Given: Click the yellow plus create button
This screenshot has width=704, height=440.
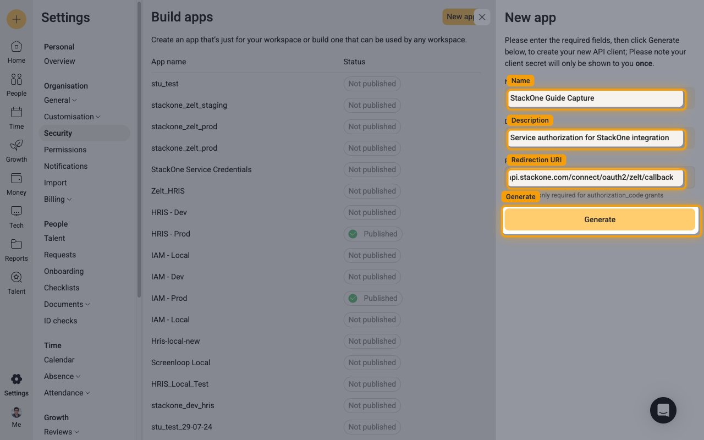Looking at the screenshot, I should point(16,19).
